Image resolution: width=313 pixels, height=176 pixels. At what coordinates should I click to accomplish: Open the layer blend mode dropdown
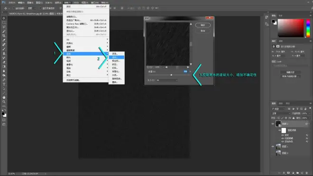(281, 113)
